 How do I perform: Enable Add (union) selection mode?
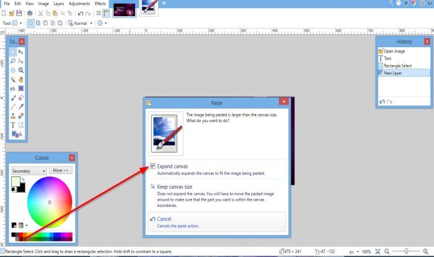coord(38,23)
